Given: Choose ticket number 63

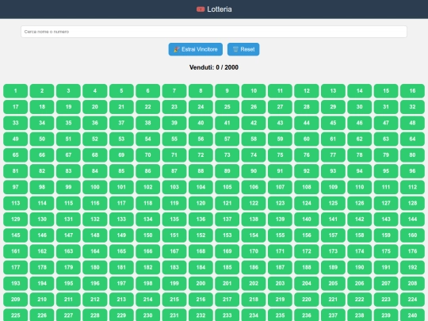Looking at the screenshot, I should click(x=386, y=139).
